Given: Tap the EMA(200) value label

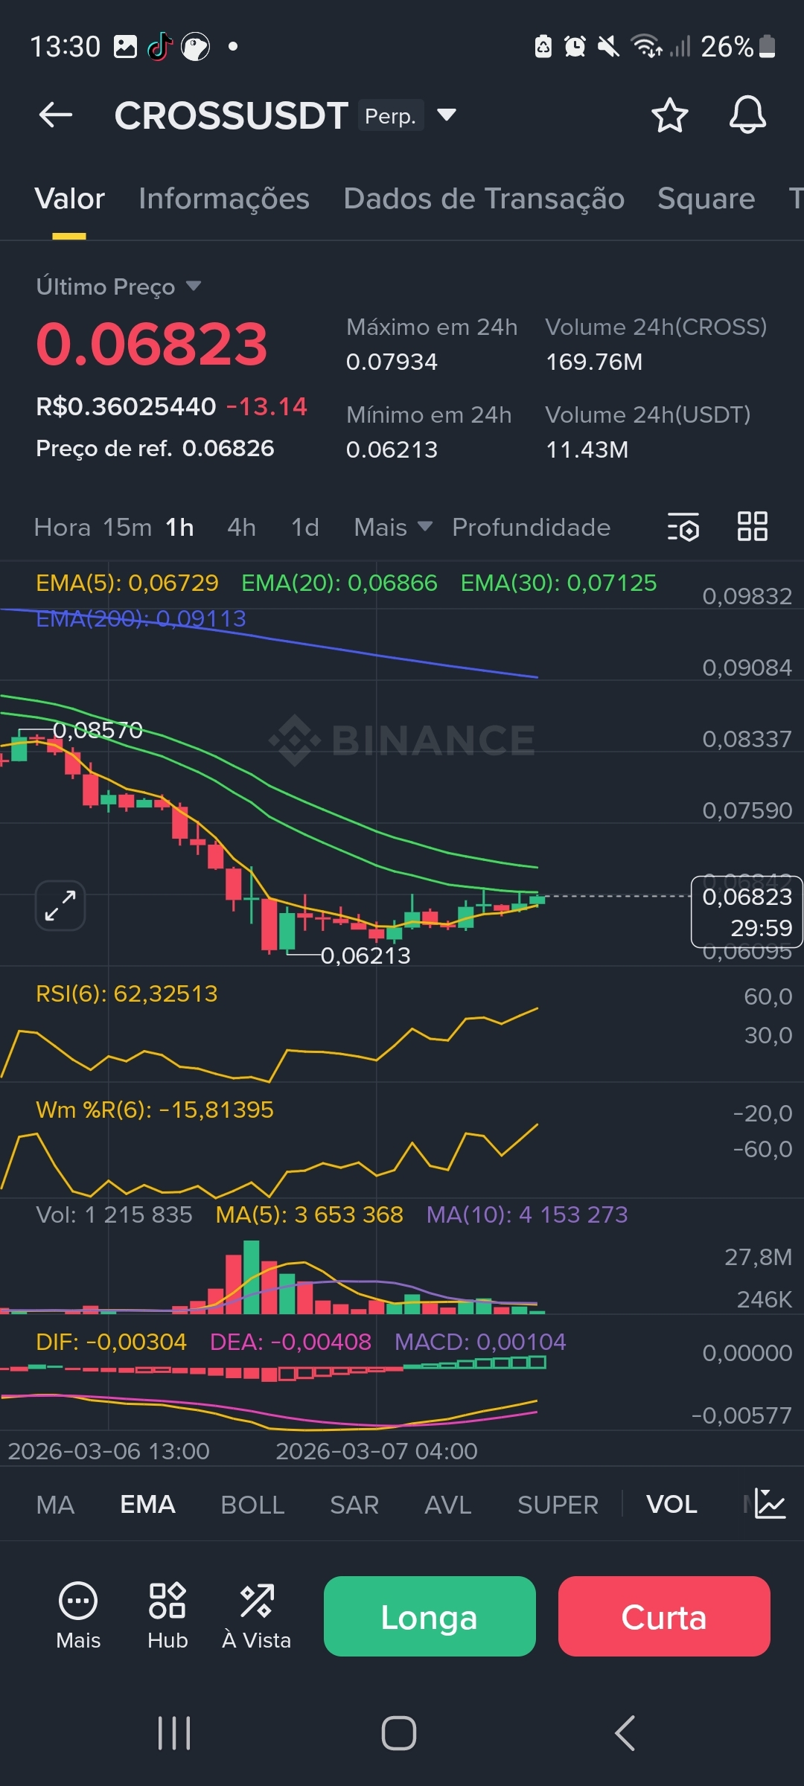Looking at the screenshot, I should pos(141,618).
